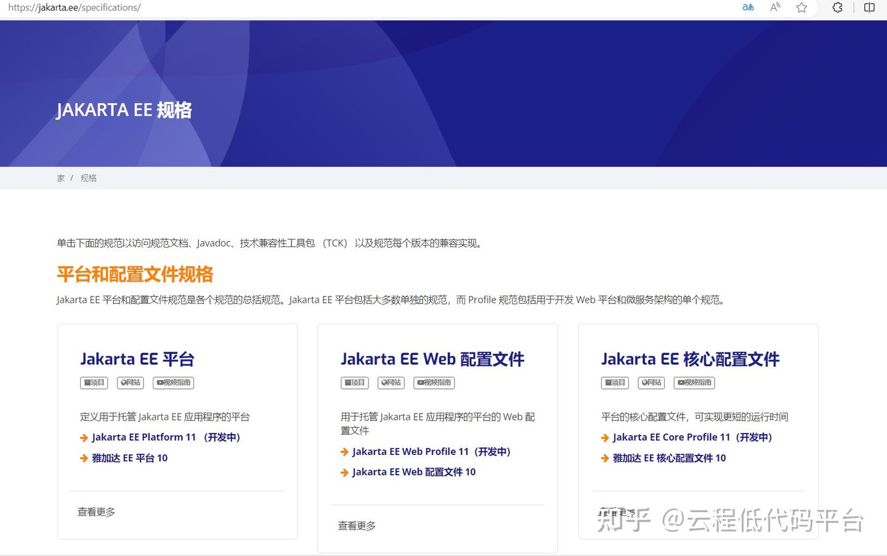Open the Jakarta EE Web Profile 11 (开发中) link
The width and height of the screenshot is (887, 556).
pos(431,451)
